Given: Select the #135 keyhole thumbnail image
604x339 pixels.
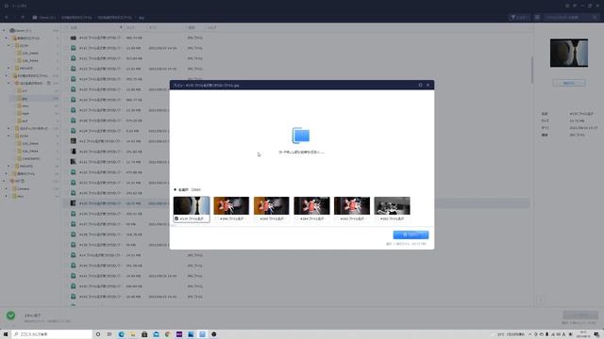Looking at the screenshot, I should (x=192, y=205).
